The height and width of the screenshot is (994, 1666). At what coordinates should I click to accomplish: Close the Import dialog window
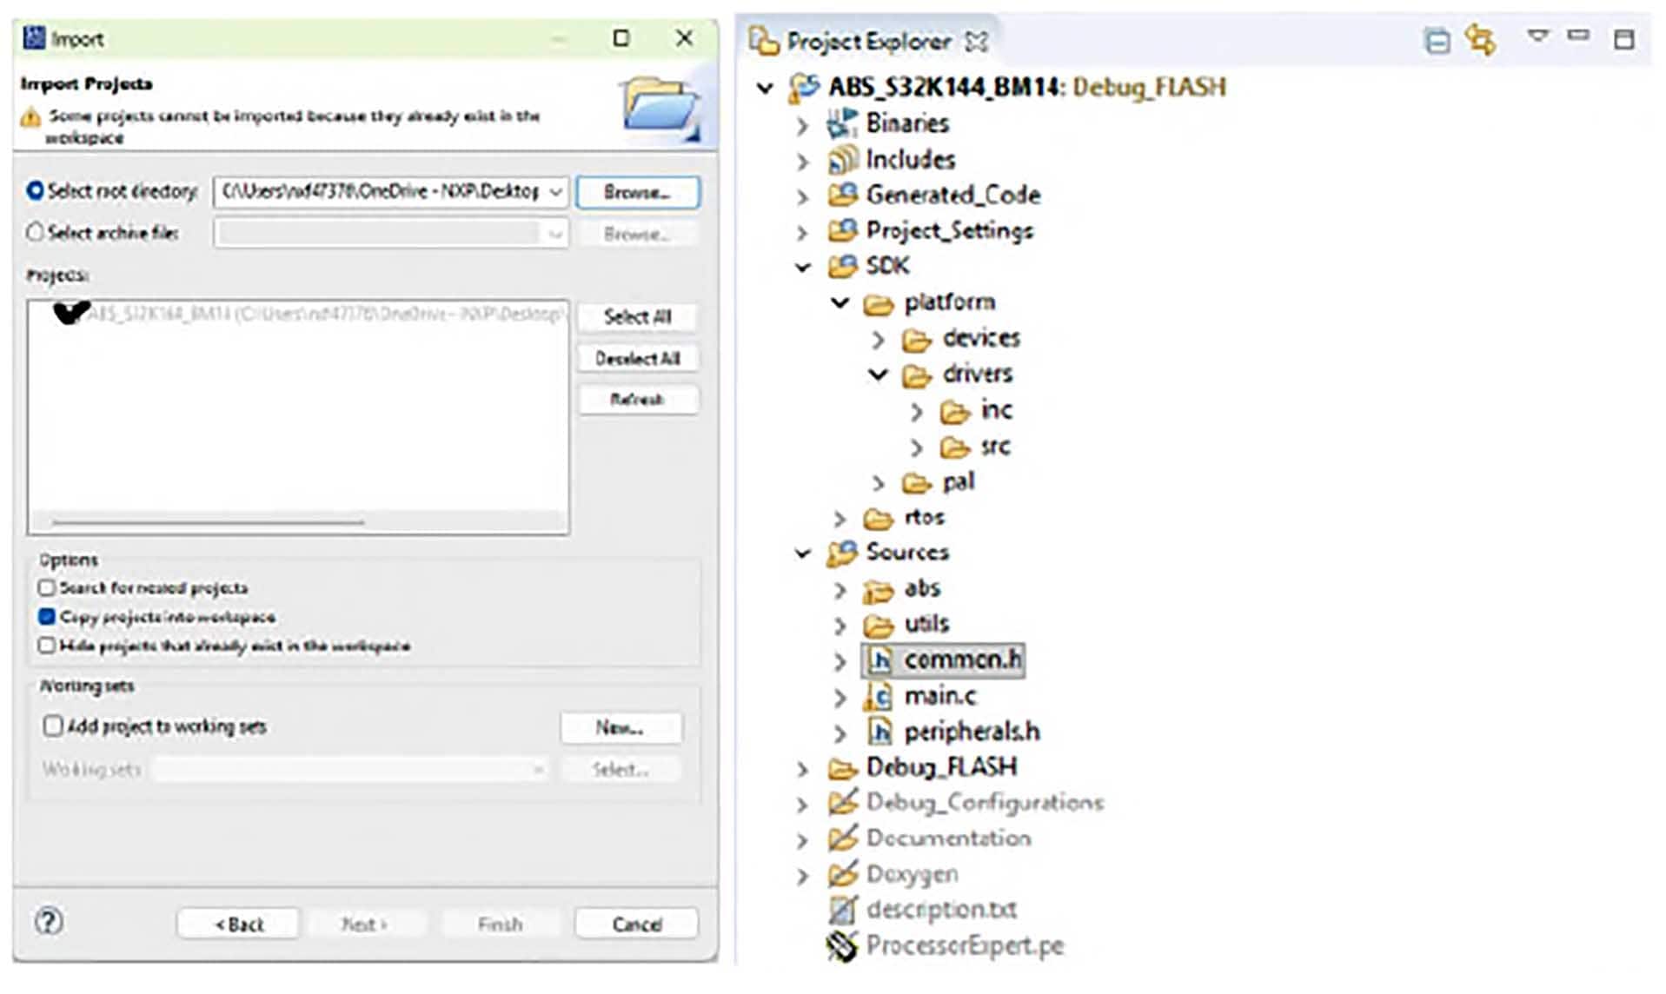point(684,38)
